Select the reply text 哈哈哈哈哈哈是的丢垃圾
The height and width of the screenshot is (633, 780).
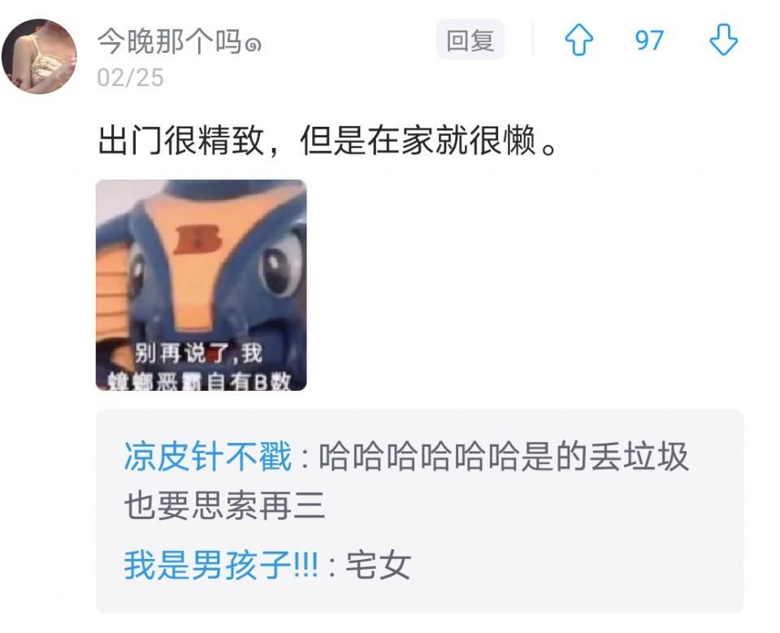tap(504, 457)
